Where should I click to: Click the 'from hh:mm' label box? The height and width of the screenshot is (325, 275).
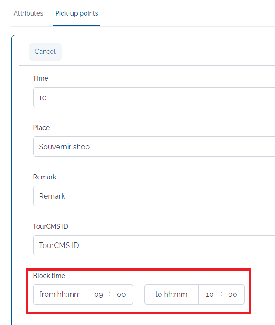[x=60, y=295]
